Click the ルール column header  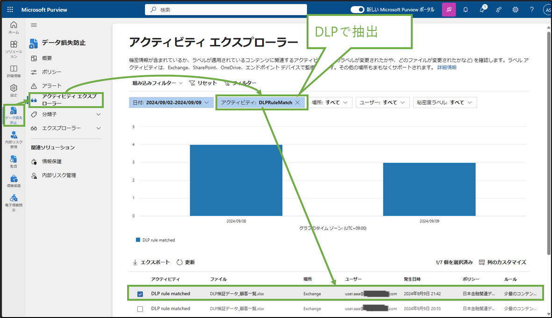[x=510, y=279]
